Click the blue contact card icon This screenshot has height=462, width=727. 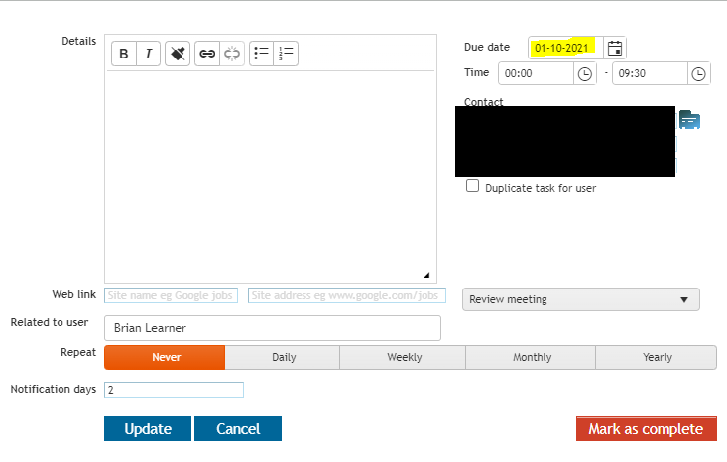click(x=689, y=120)
